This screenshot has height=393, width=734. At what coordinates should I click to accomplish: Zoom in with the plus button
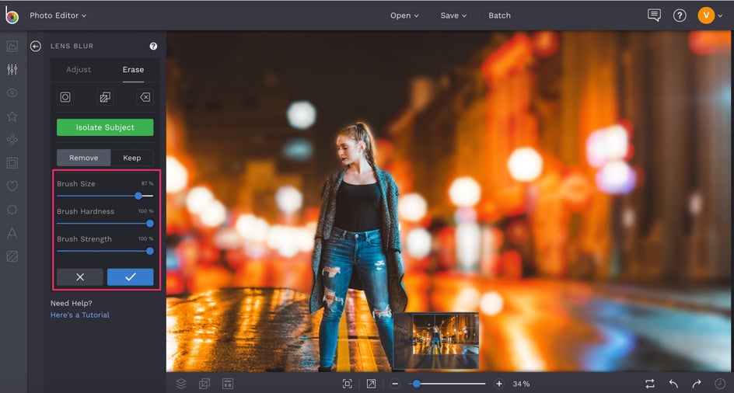tap(499, 384)
